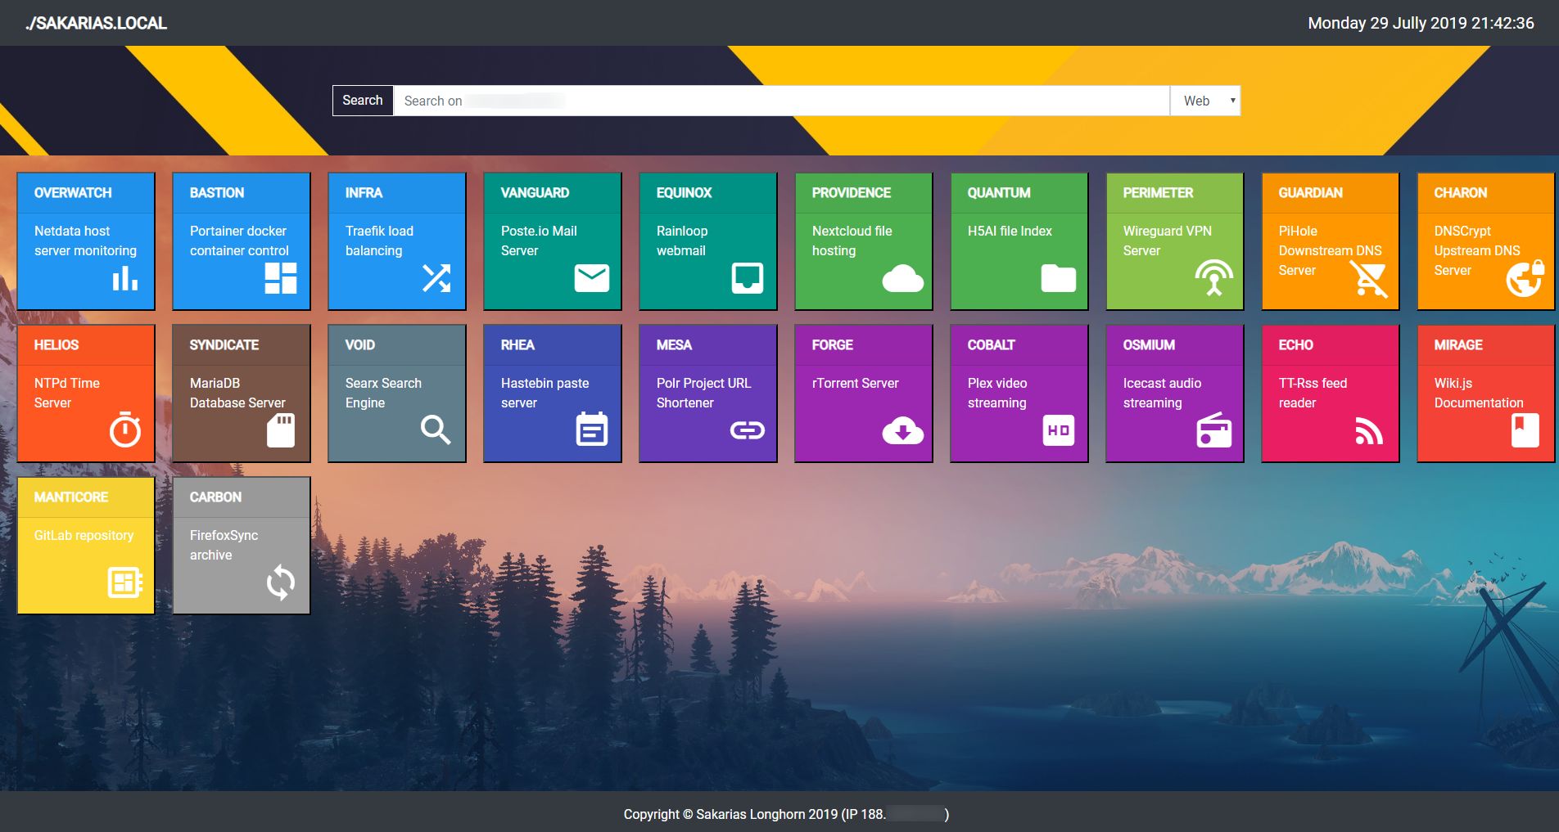The height and width of the screenshot is (832, 1559).
Task: Open the MANTICORE GitLab repository tile
Action: [x=85, y=544]
